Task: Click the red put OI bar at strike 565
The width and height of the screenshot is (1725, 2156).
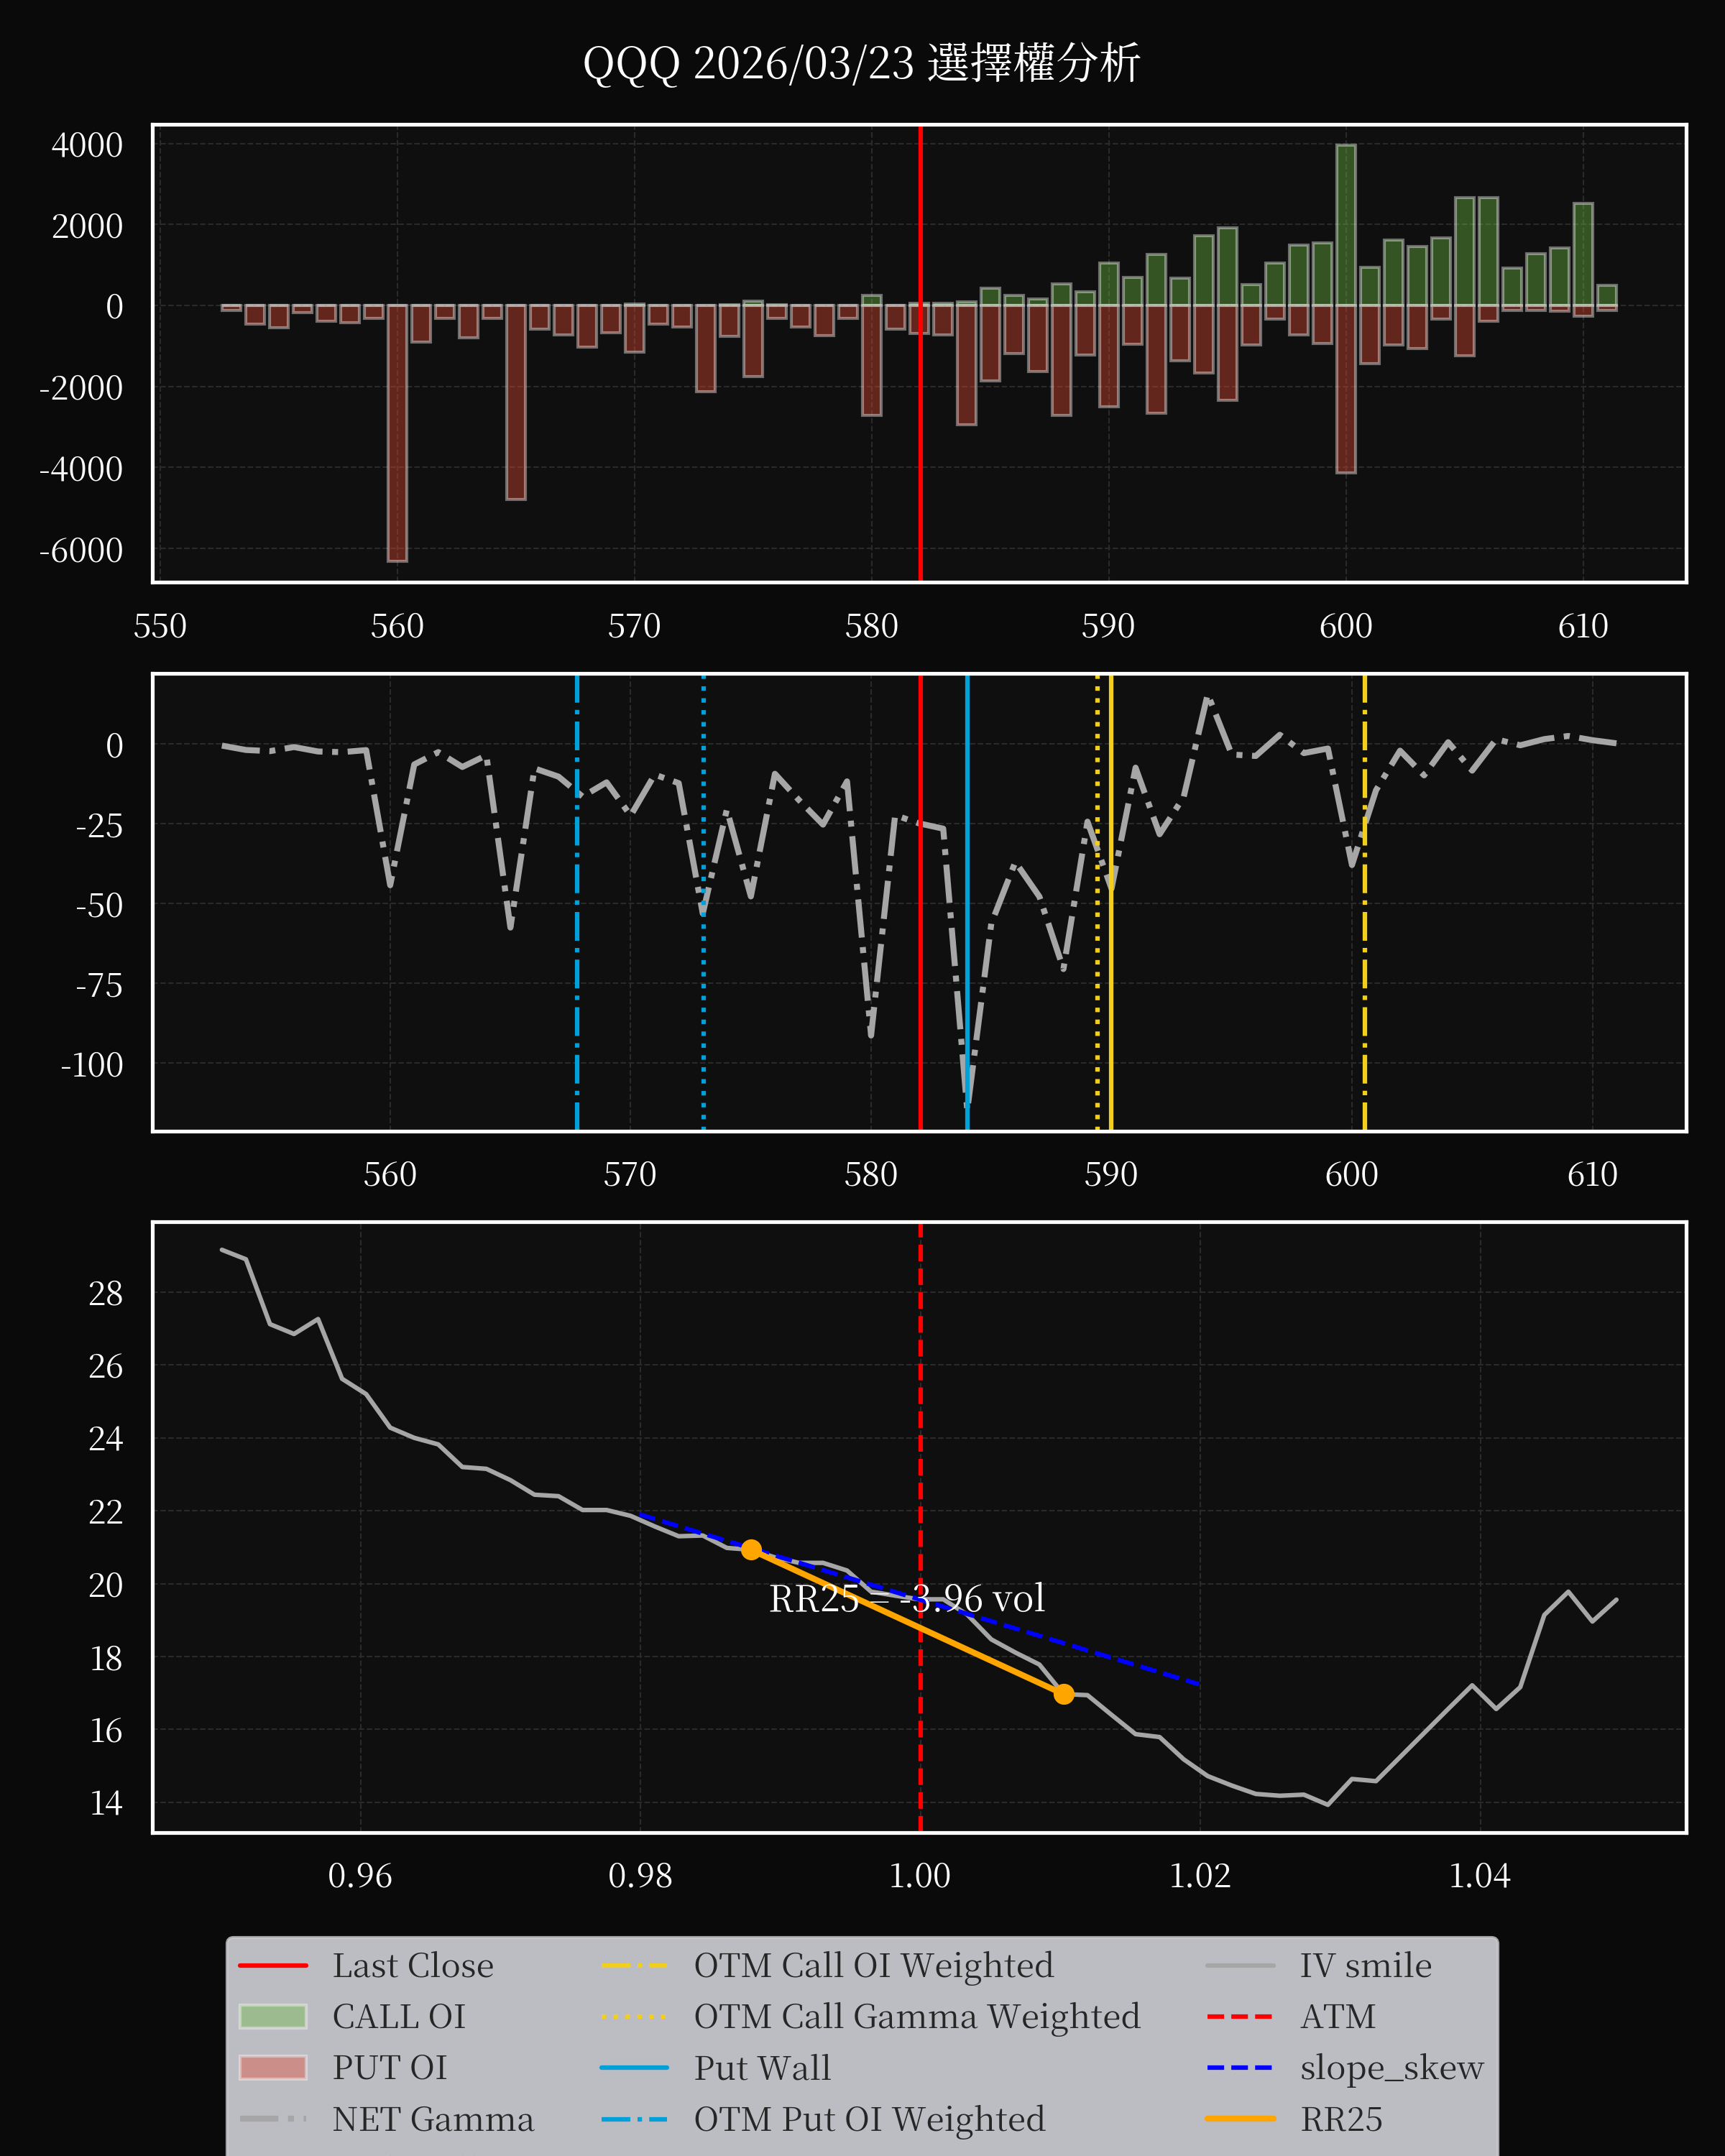Action: click(x=516, y=402)
